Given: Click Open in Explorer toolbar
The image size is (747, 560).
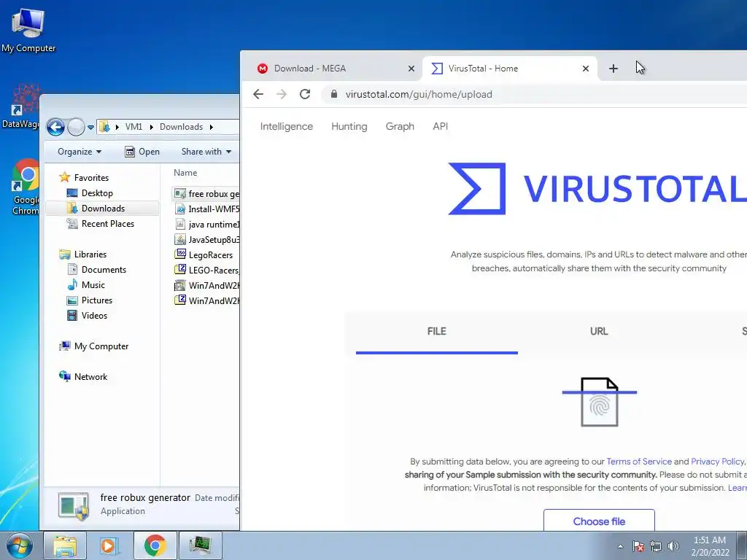Looking at the screenshot, I should pos(142,152).
